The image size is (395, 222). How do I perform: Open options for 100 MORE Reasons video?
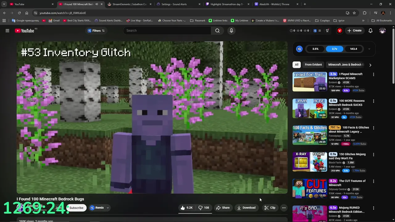click(x=373, y=101)
